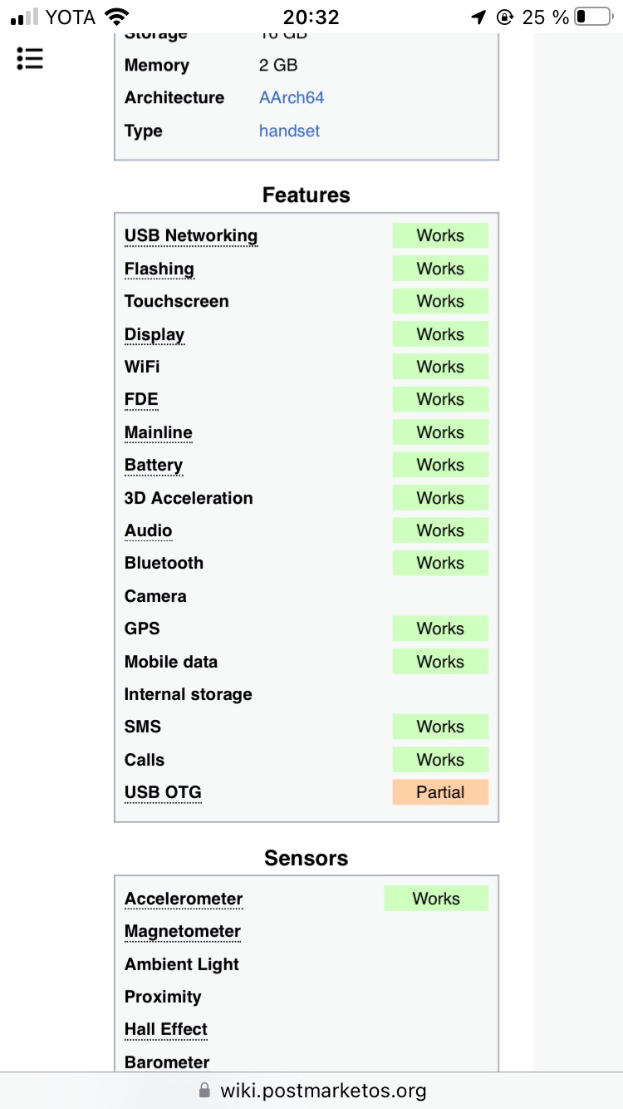Open the AArch64 architecture link
The height and width of the screenshot is (1109, 623).
pyautogui.click(x=292, y=98)
